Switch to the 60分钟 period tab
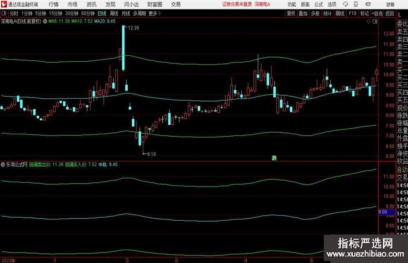The width and height of the screenshot is (408, 263). click(88, 13)
